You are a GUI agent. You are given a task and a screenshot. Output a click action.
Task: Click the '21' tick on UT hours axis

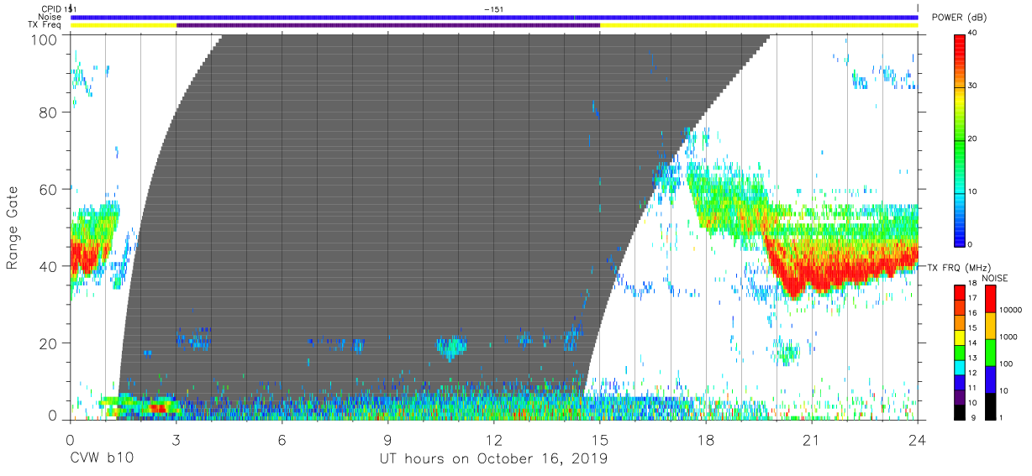click(811, 439)
